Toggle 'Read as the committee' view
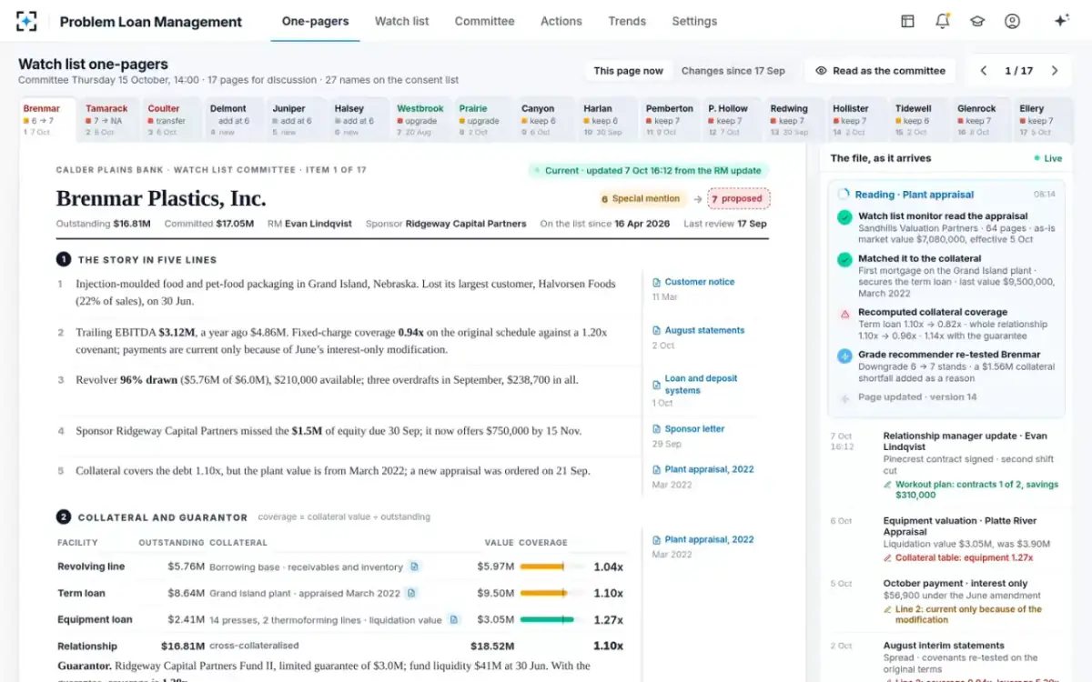The width and height of the screenshot is (1092, 682). click(880, 71)
